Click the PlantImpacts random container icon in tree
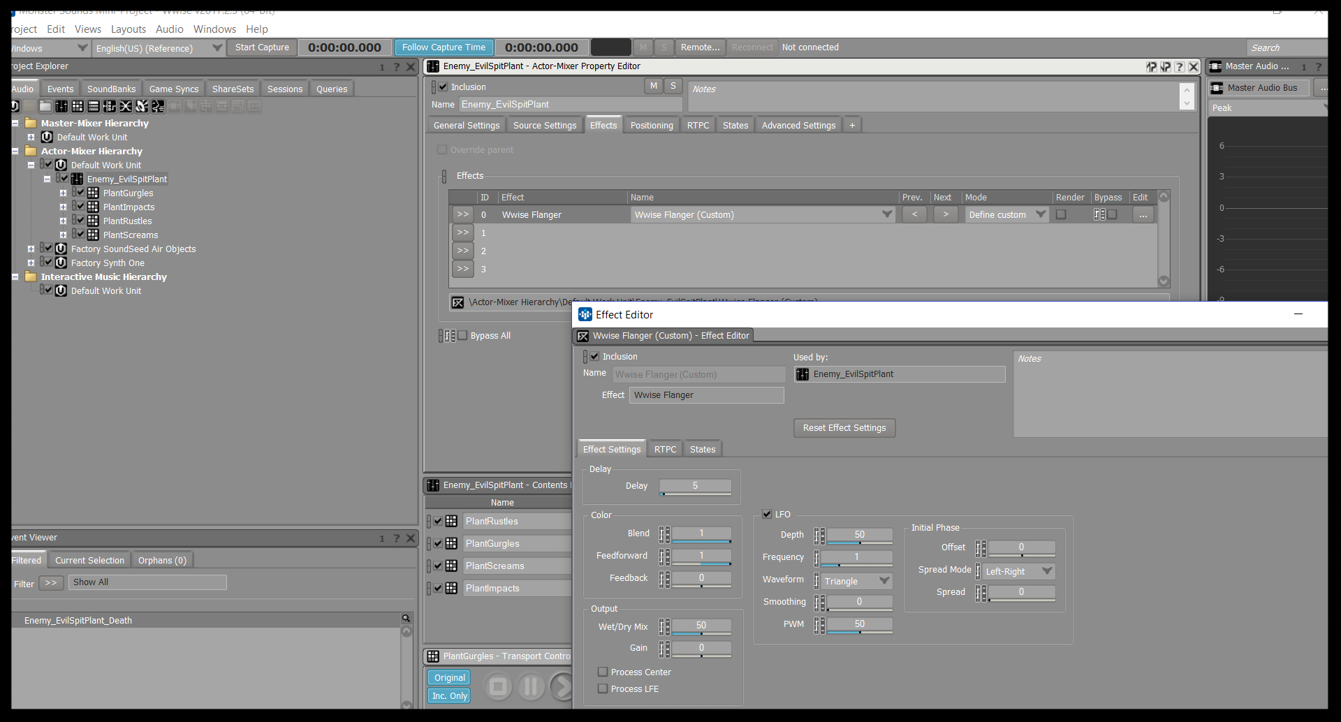1341x722 pixels. point(93,207)
